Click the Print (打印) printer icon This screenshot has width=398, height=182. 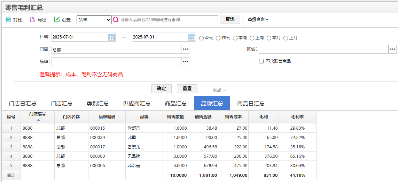[8, 20]
